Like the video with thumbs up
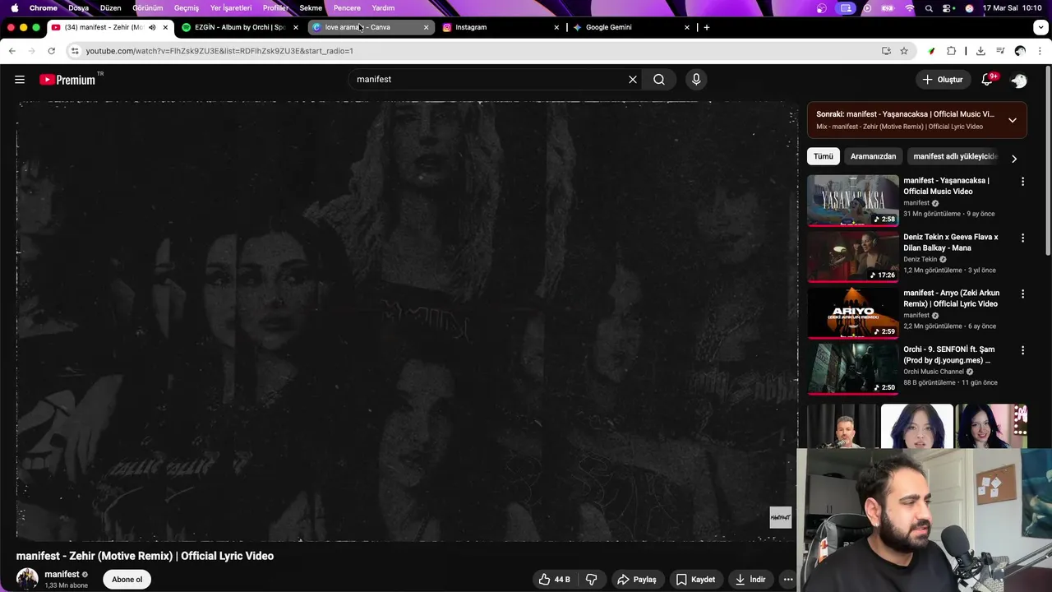The image size is (1052, 592). [x=554, y=580]
